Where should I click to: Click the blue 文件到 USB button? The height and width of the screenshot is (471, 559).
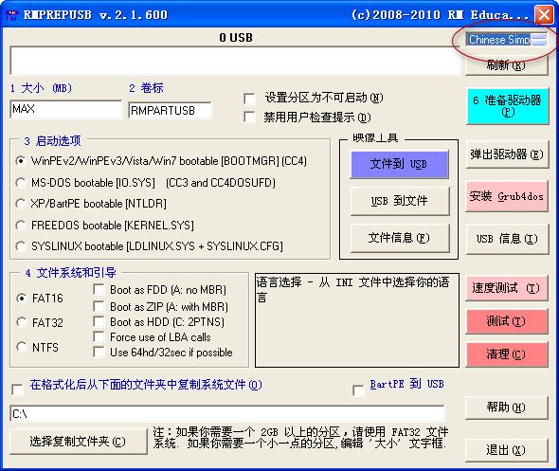pos(399,164)
